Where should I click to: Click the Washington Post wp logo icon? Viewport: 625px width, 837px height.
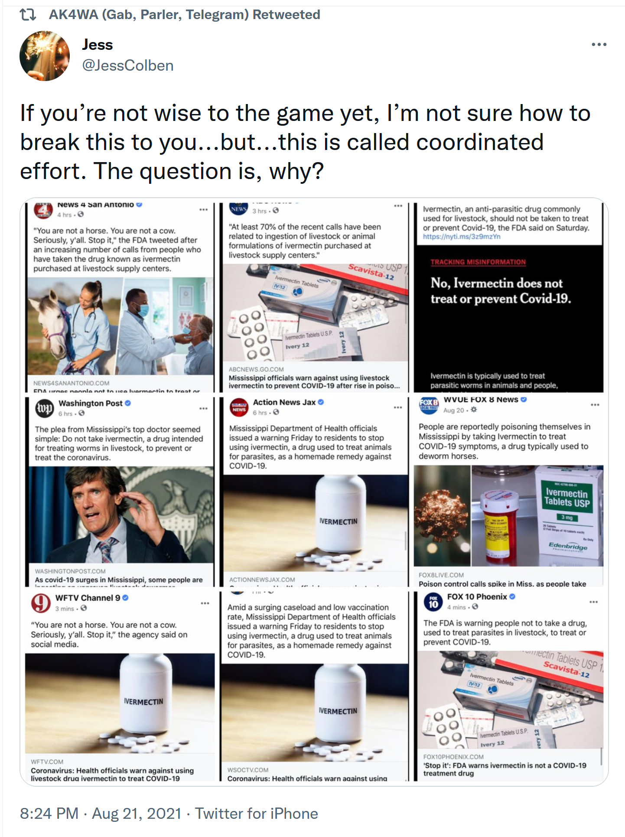pyautogui.click(x=44, y=408)
